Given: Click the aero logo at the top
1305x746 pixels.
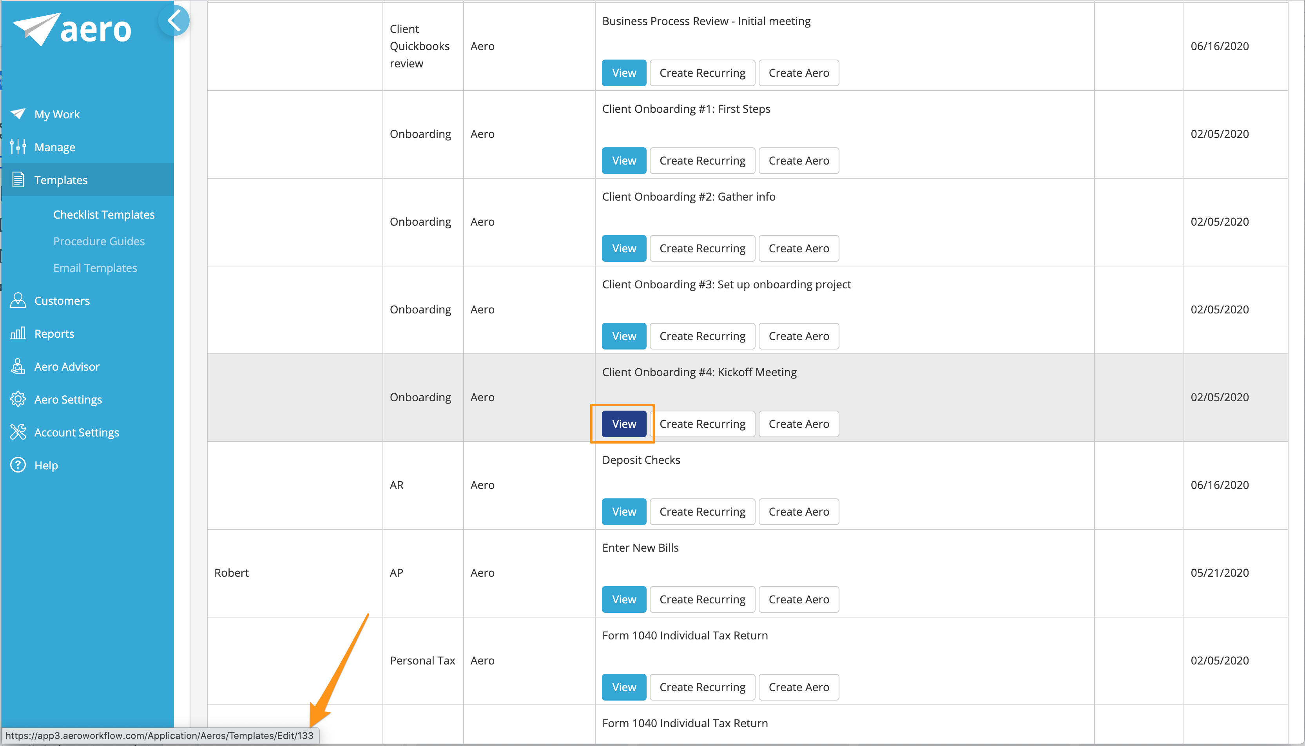Looking at the screenshot, I should (73, 30).
